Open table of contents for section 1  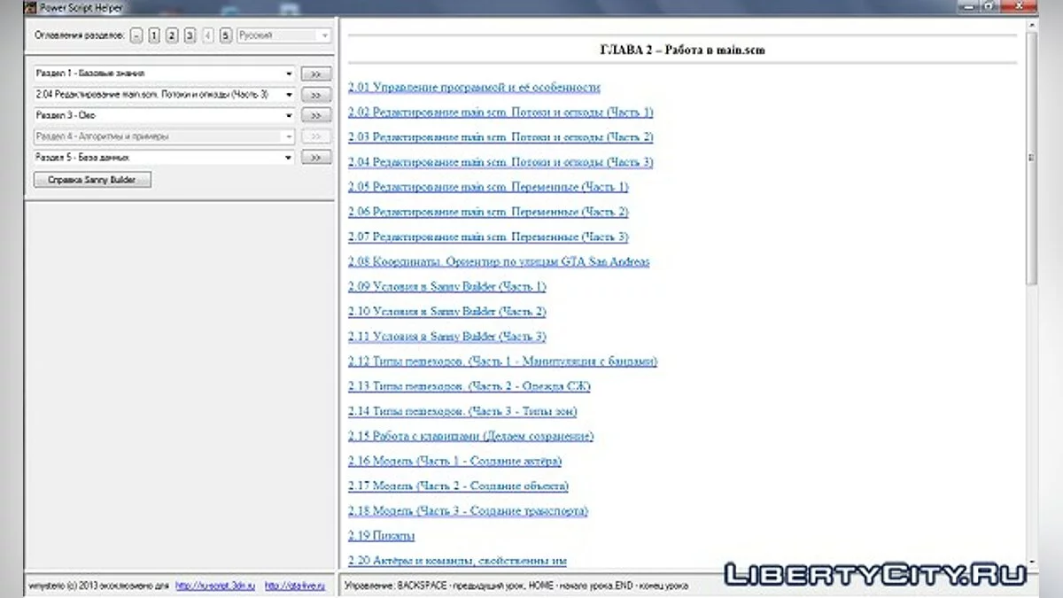click(152, 35)
